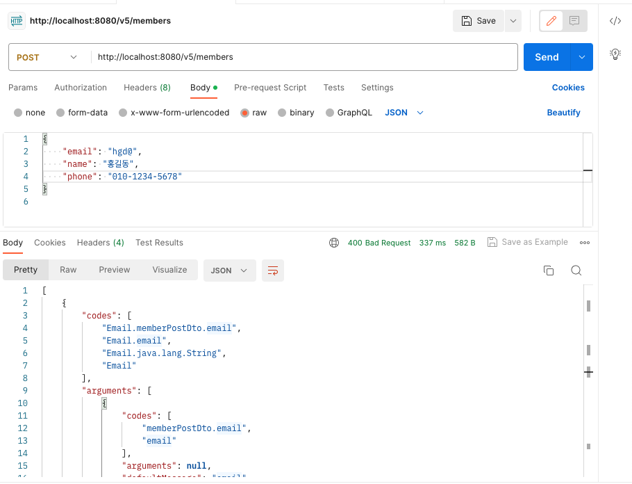632x484 pixels.
Task: Click "Email.java.lang.String" in response
Action: 162,353
